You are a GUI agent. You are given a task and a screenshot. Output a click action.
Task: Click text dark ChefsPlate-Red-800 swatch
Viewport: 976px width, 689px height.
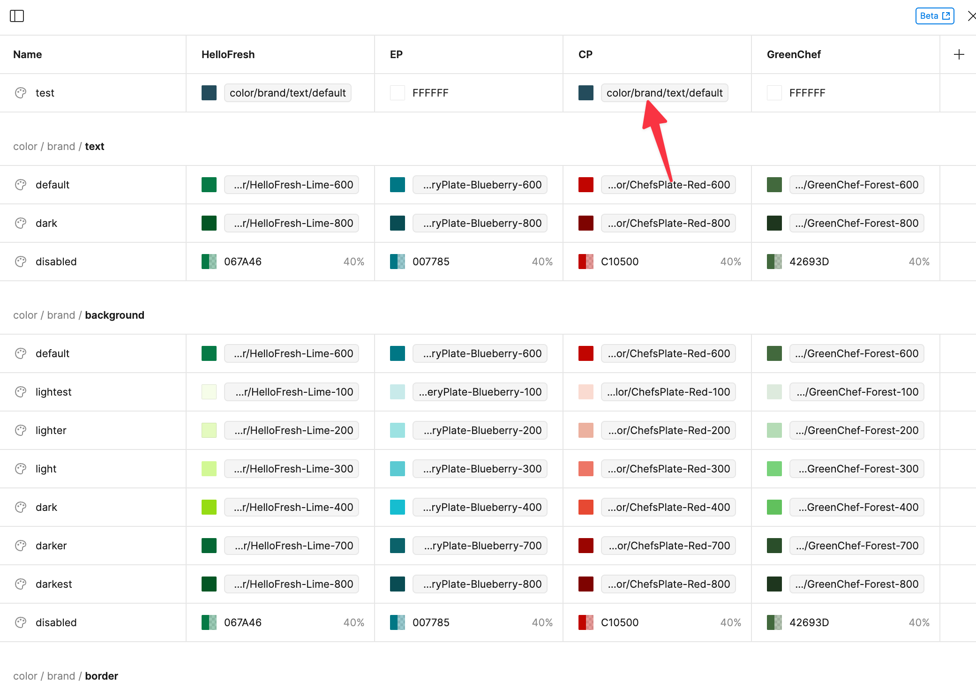point(586,223)
